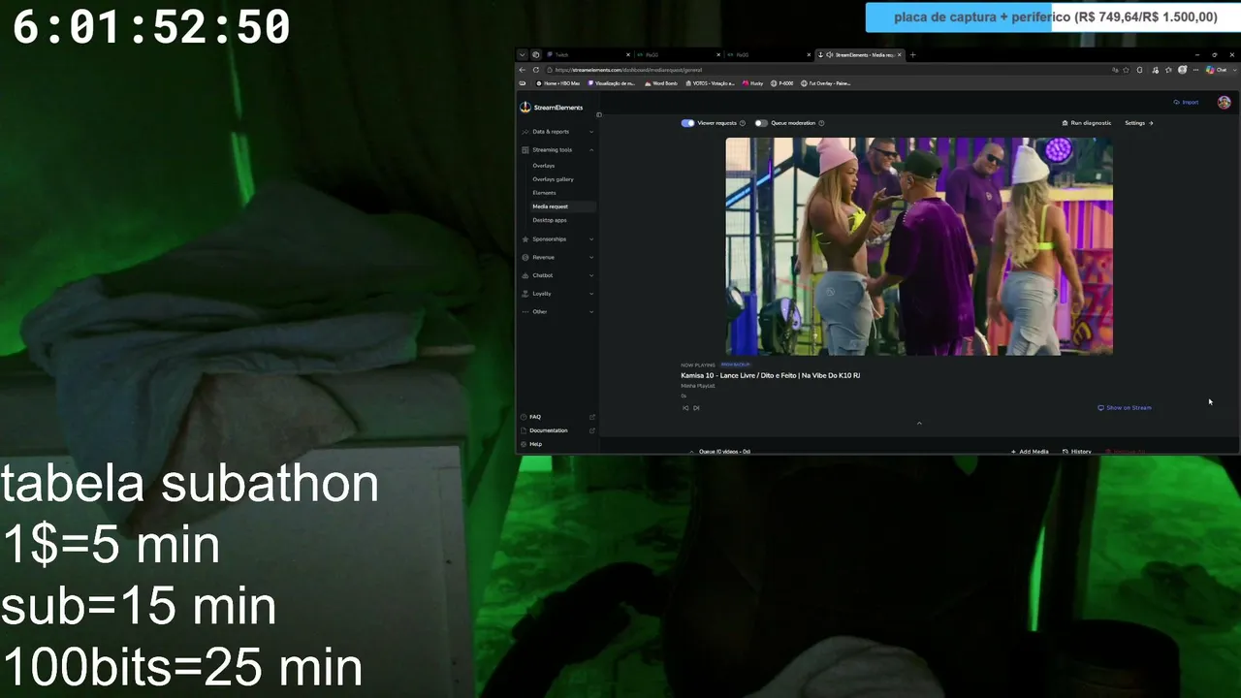This screenshot has width=1241, height=698.
Task: Collapse the sidebar with the panel icon
Action: 599,114
